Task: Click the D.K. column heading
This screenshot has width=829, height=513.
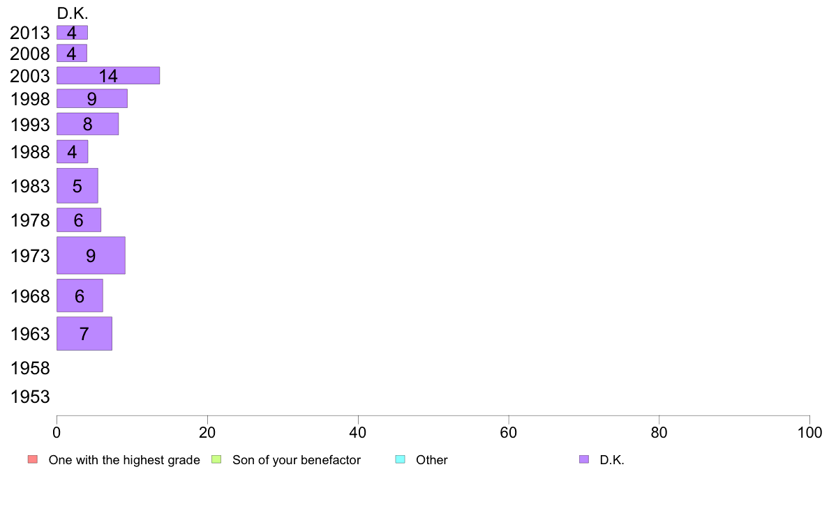Action: [x=73, y=14]
